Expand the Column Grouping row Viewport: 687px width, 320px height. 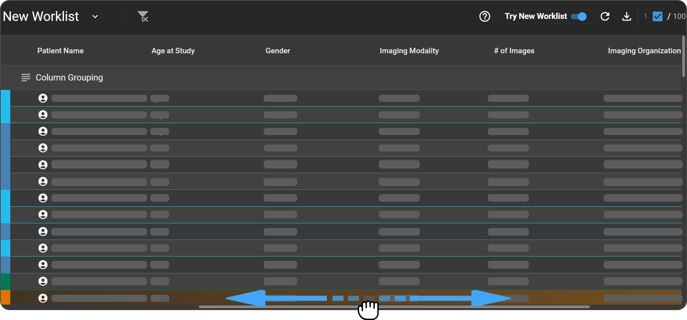69,78
